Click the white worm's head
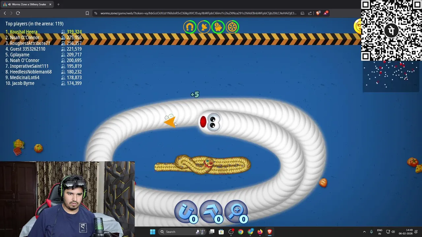This screenshot has height=237, width=422. 210,122
